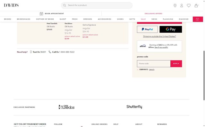Click the search magnifier icon
The height and width of the screenshot is (127, 205).
(x=64, y=5)
